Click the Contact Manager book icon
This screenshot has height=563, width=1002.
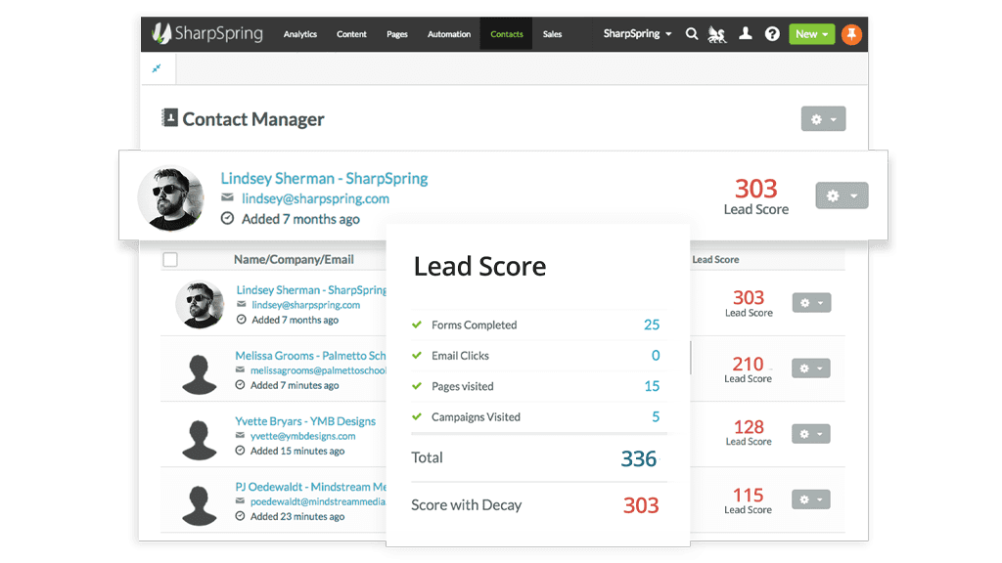(169, 117)
